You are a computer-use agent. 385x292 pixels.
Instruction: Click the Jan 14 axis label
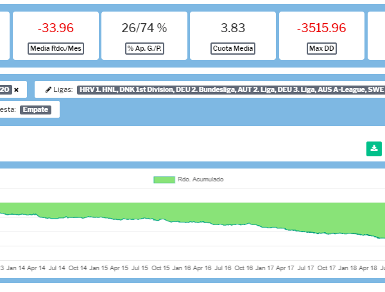point(15,268)
